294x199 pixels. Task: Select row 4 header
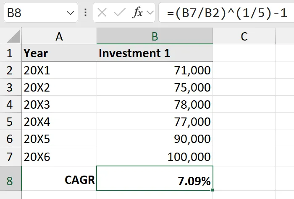[10, 105]
